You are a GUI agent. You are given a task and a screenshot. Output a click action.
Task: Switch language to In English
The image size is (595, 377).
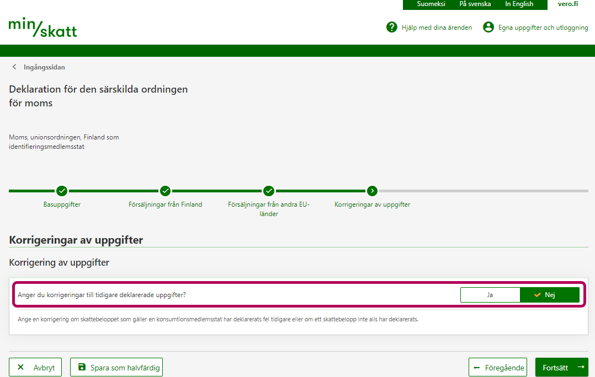pos(519,4)
